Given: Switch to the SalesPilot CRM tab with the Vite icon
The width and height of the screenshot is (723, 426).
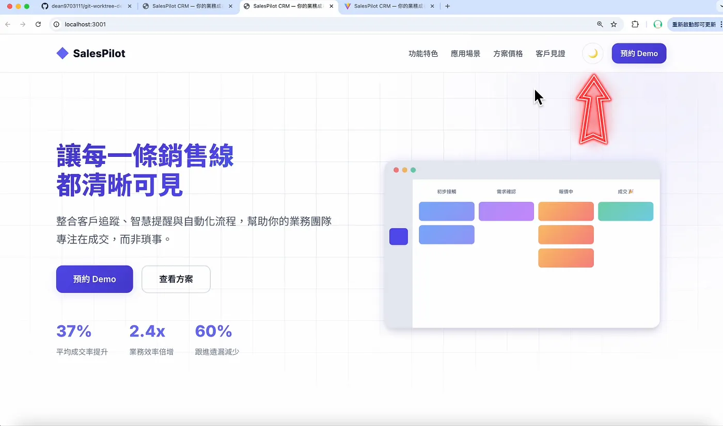Looking at the screenshot, I should [x=390, y=6].
